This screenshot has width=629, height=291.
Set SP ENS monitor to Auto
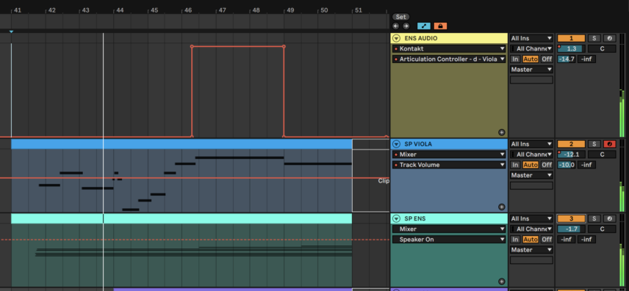pos(531,240)
